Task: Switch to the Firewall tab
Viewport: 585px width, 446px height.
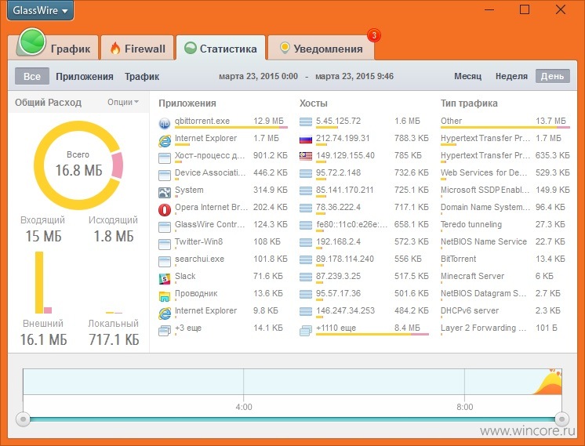Action: (x=137, y=47)
